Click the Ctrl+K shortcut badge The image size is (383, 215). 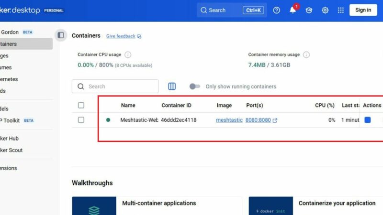point(253,10)
